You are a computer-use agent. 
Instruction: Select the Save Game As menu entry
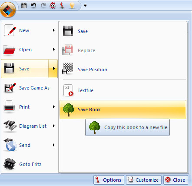point(30,88)
